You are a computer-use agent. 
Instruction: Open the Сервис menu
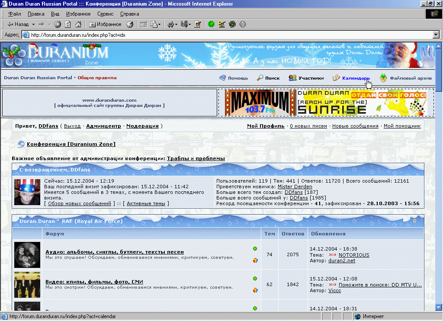106,14
